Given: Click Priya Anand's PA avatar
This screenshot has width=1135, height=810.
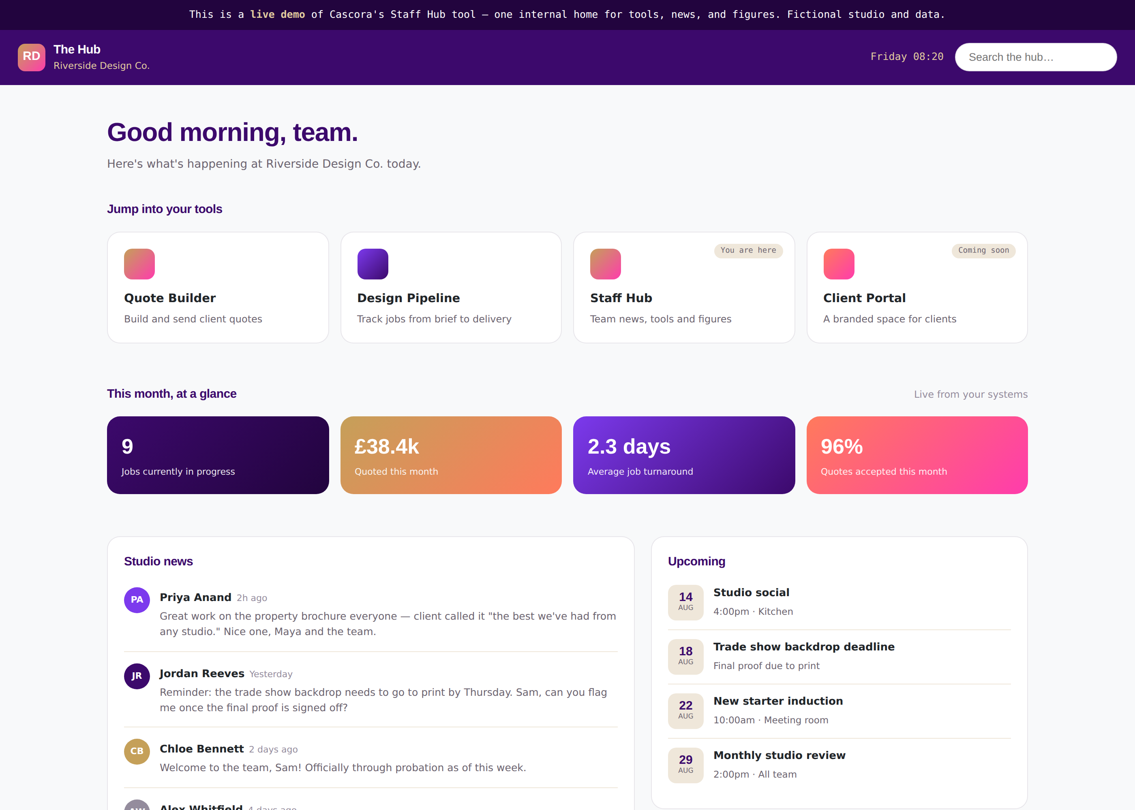Looking at the screenshot, I should point(137,599).
